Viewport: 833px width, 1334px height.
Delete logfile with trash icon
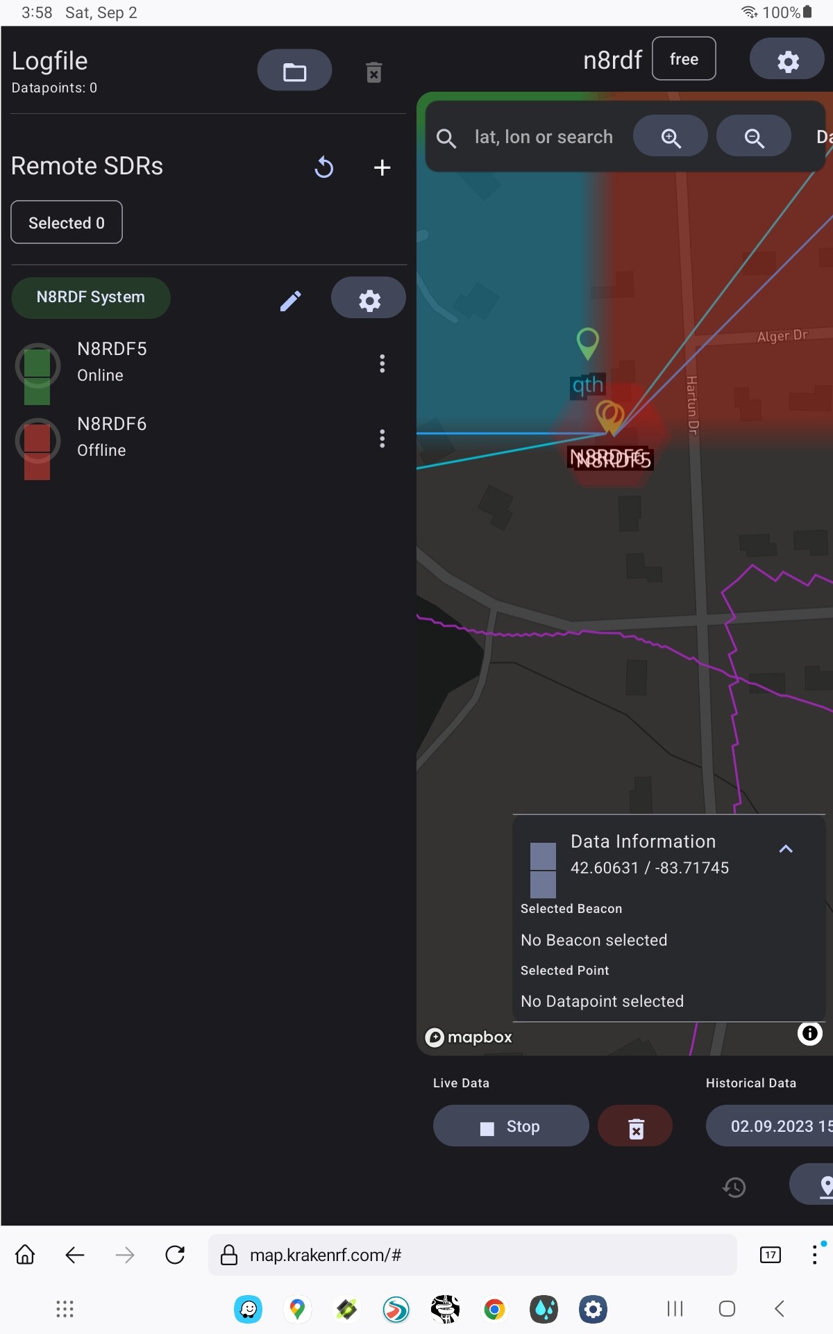click(373, 72)
